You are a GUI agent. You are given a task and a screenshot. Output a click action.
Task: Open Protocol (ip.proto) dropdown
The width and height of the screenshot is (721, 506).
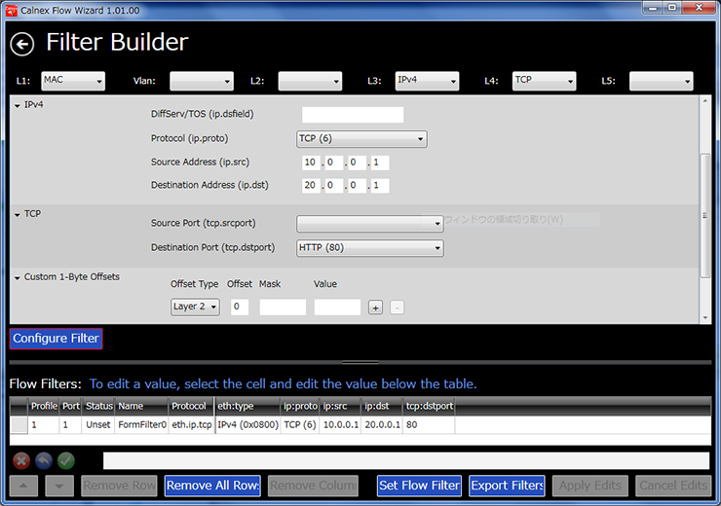[361, 139]
